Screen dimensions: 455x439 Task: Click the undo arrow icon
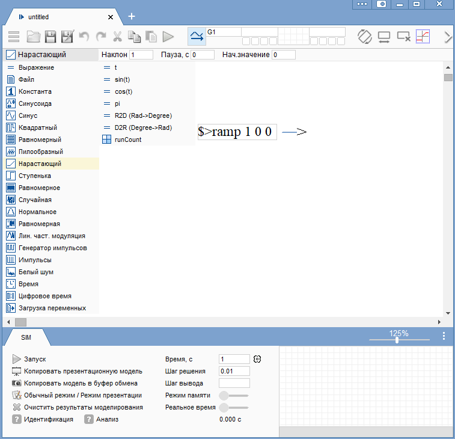84,37
